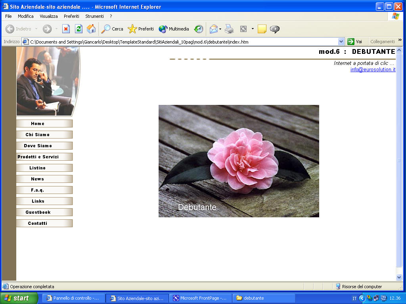Viewport: 406px width, 304px height.
Task: Open the Windows start menu
Action: tap(19, 298)
